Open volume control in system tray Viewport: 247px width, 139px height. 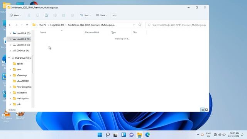tap(220, 135)
